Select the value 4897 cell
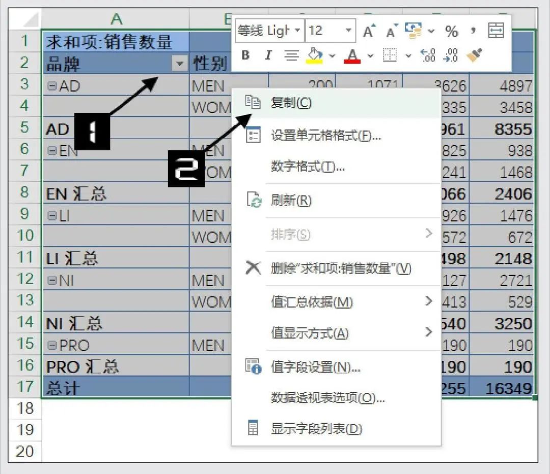 pos(502,86)
